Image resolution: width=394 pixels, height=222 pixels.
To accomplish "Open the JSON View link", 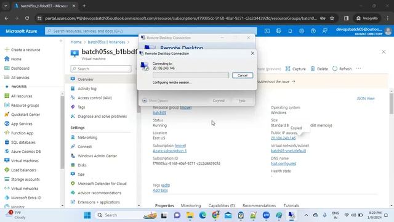I will coord(366,99).
